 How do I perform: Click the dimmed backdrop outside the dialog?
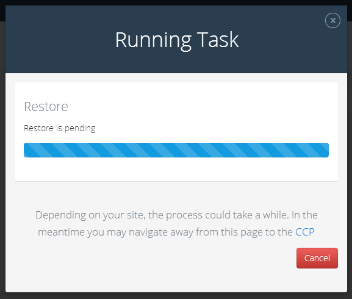pyautogui.click(x=2, y=157)
